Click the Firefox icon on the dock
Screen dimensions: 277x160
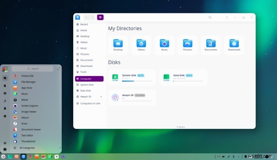[x=30, y=157]
